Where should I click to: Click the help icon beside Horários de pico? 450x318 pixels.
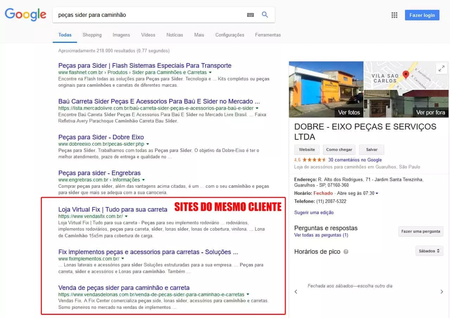click(346, 252)
